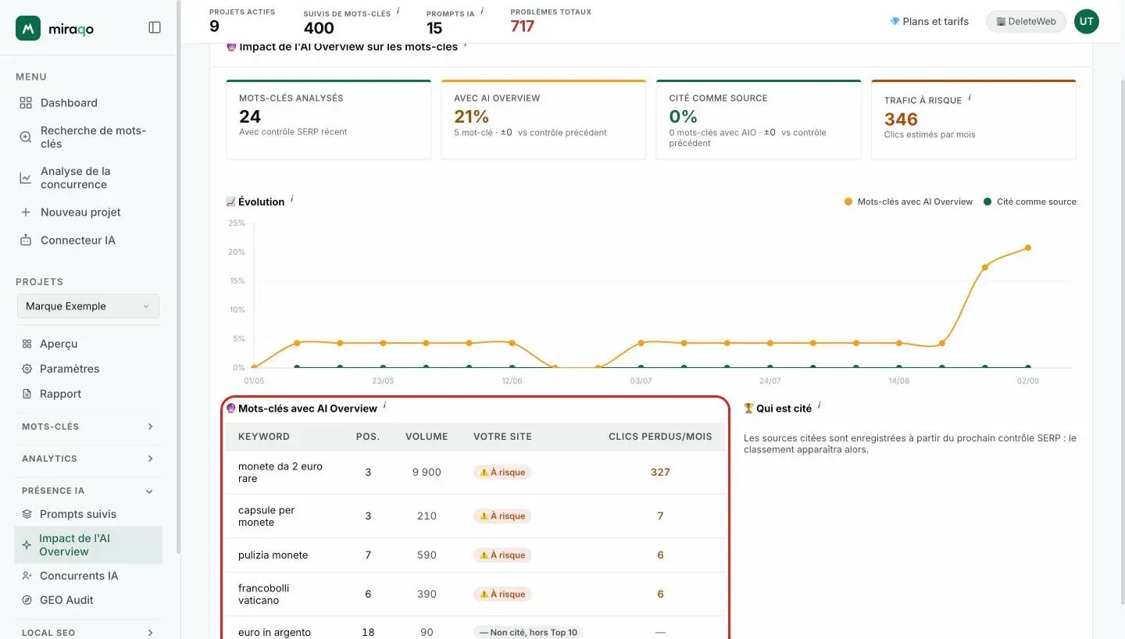This screenshot has height=639, width=1125.
Task: Click the Connecteur IA robot icon
Action: [26, 241]
